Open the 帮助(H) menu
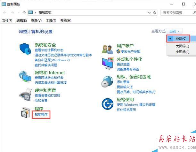The image size is (196, 152). pos(66,20)
